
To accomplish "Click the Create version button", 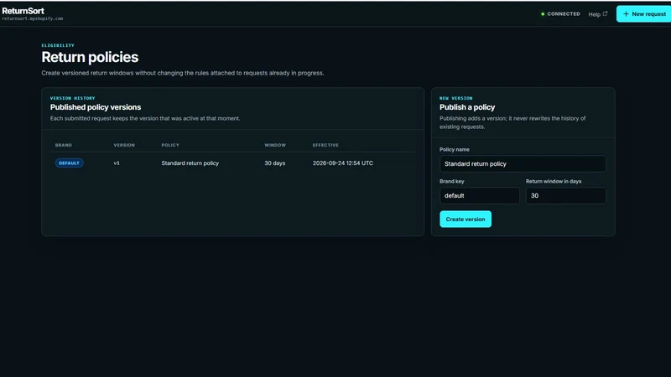I will (x=466, y=219).
